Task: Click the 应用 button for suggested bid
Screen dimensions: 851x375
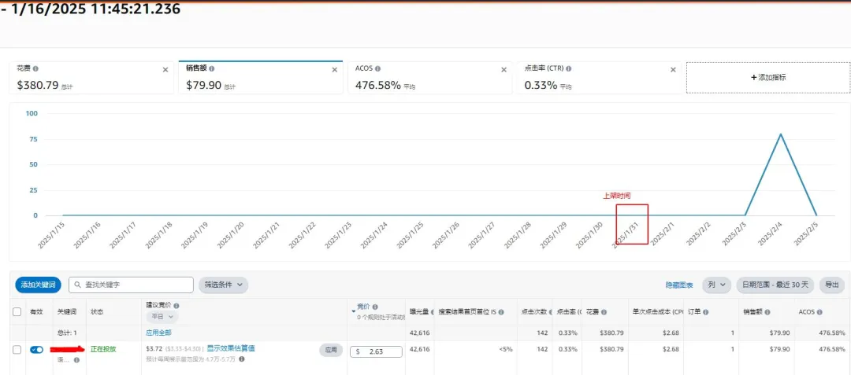Action: (330, 350)
